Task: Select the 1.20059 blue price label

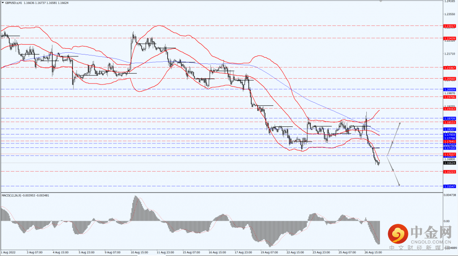Action: coord(450,90)
